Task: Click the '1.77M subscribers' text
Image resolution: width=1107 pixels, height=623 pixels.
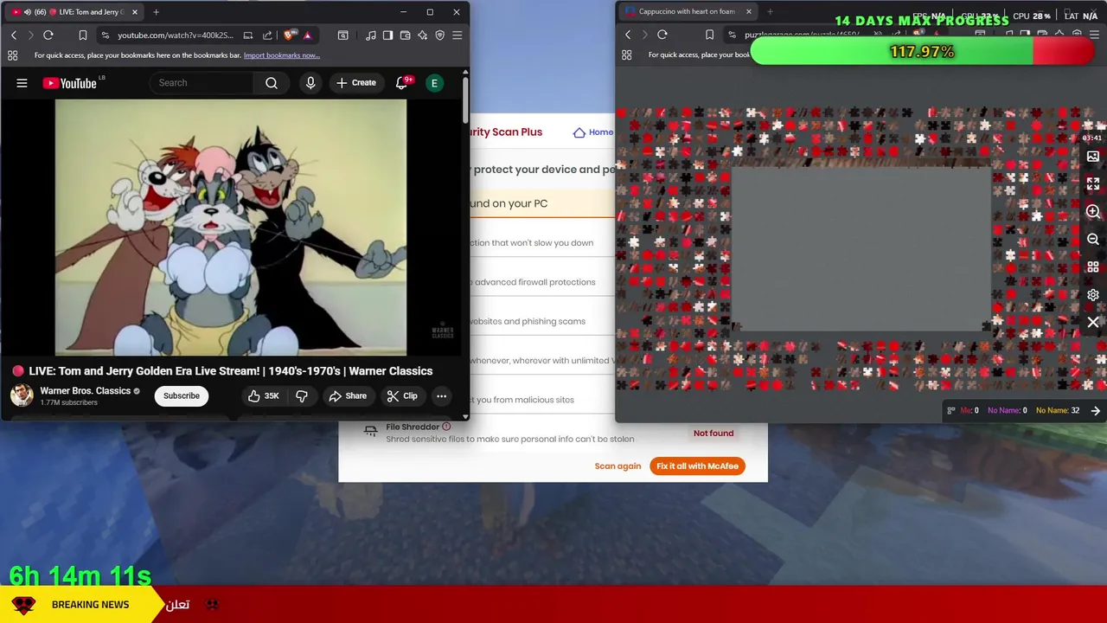Action: coord(69,403)
